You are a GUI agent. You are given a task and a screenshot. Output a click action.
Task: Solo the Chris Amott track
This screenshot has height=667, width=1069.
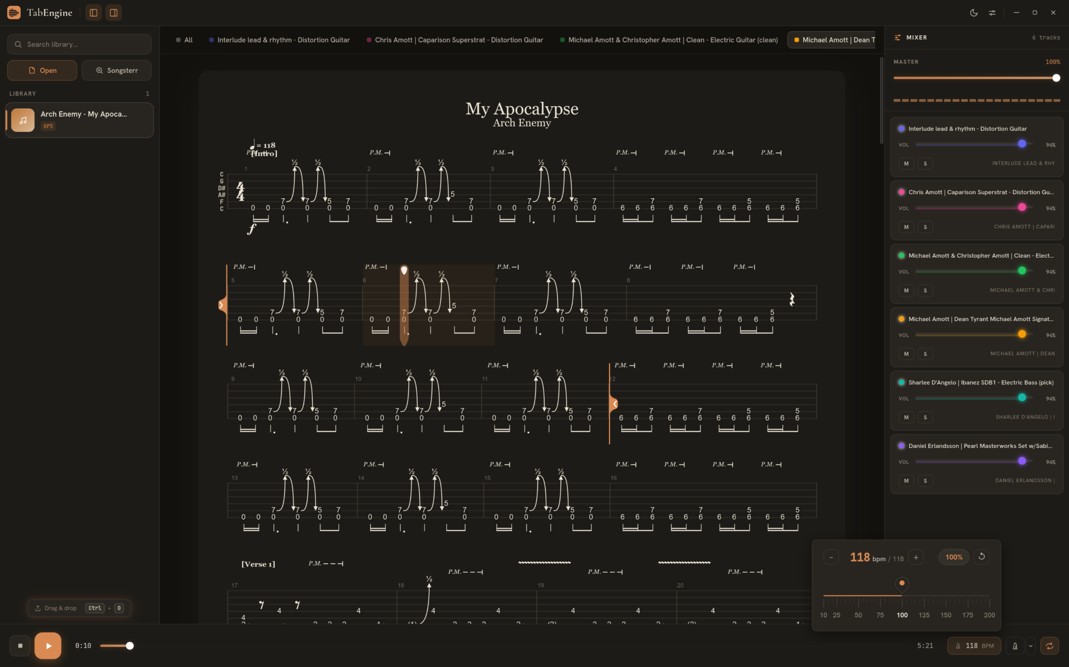coord(925,227)
